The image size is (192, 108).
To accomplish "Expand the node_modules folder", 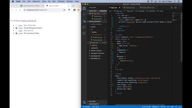I will 97,24.
